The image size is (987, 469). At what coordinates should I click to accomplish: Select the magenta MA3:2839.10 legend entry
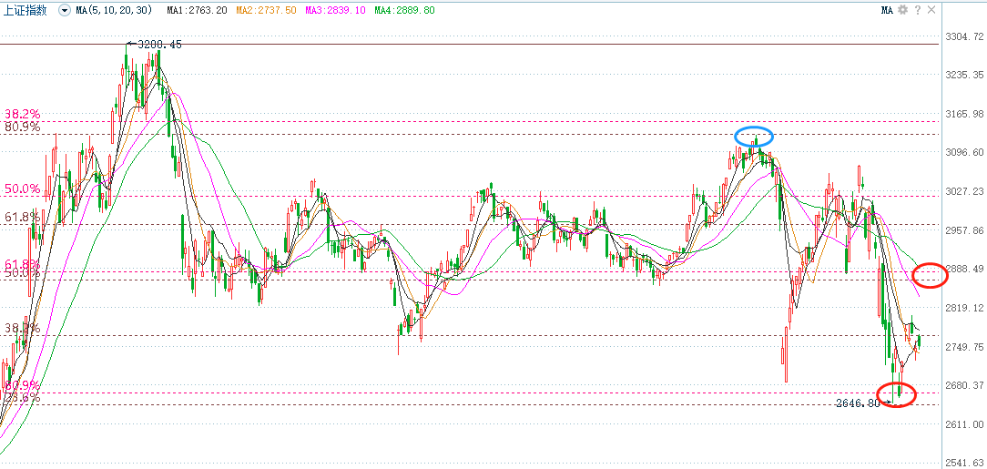pyautogui.click(x=336, y=10)
